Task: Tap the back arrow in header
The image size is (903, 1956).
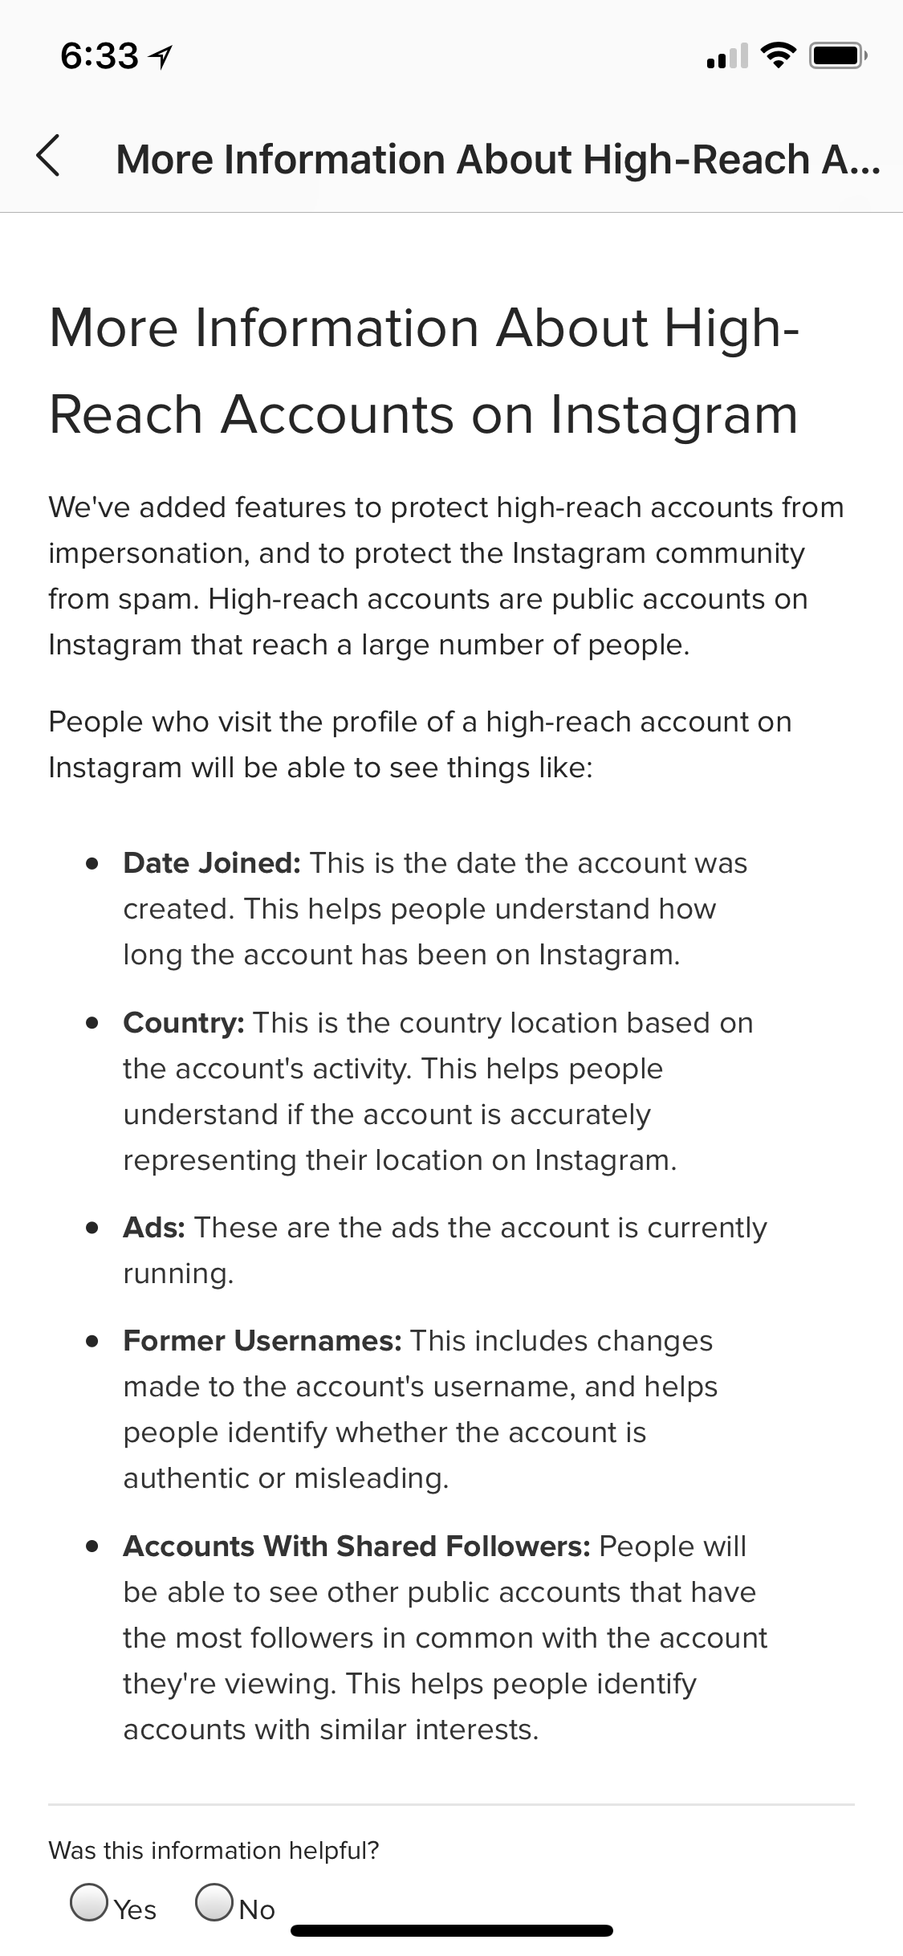Action: click(x=48, y=156)
